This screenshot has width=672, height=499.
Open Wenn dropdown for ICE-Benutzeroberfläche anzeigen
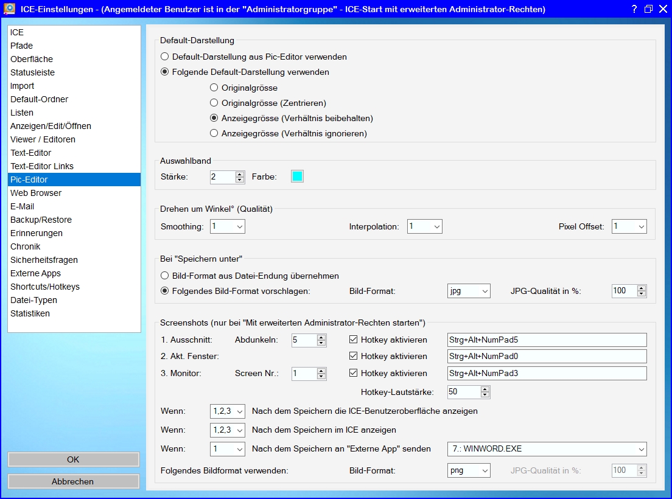(x=227, y=411)
